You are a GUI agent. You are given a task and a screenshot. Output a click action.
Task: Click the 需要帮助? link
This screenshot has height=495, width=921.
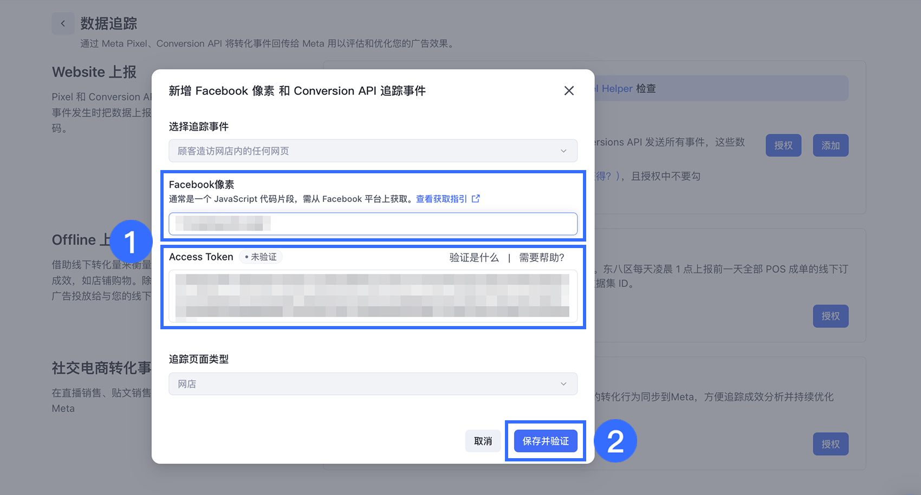click(x=542, y=257)
